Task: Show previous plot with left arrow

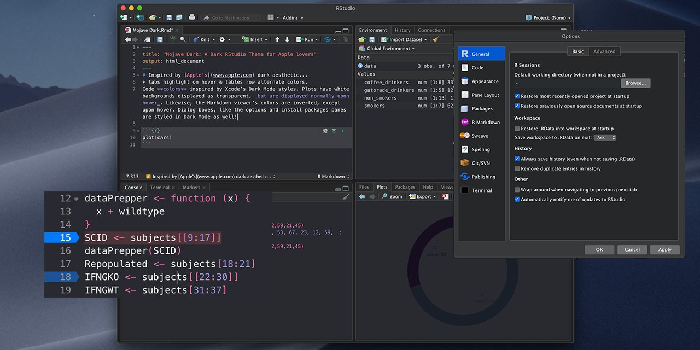Action: tap(362, 196)
